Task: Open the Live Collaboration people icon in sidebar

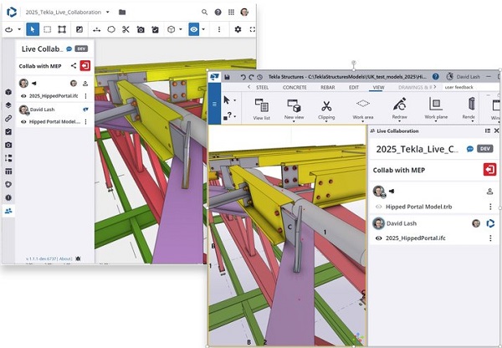Action: [8, 211]
